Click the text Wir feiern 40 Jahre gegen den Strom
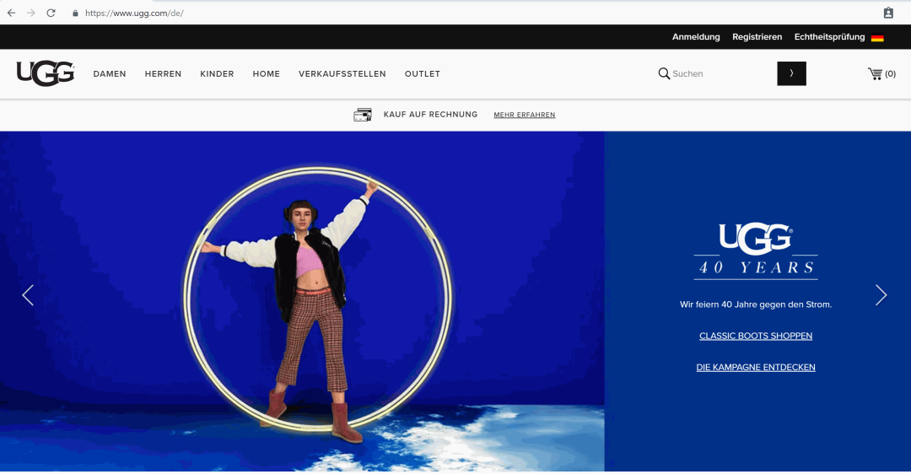911x474 pixels. (x=756, y=304)
